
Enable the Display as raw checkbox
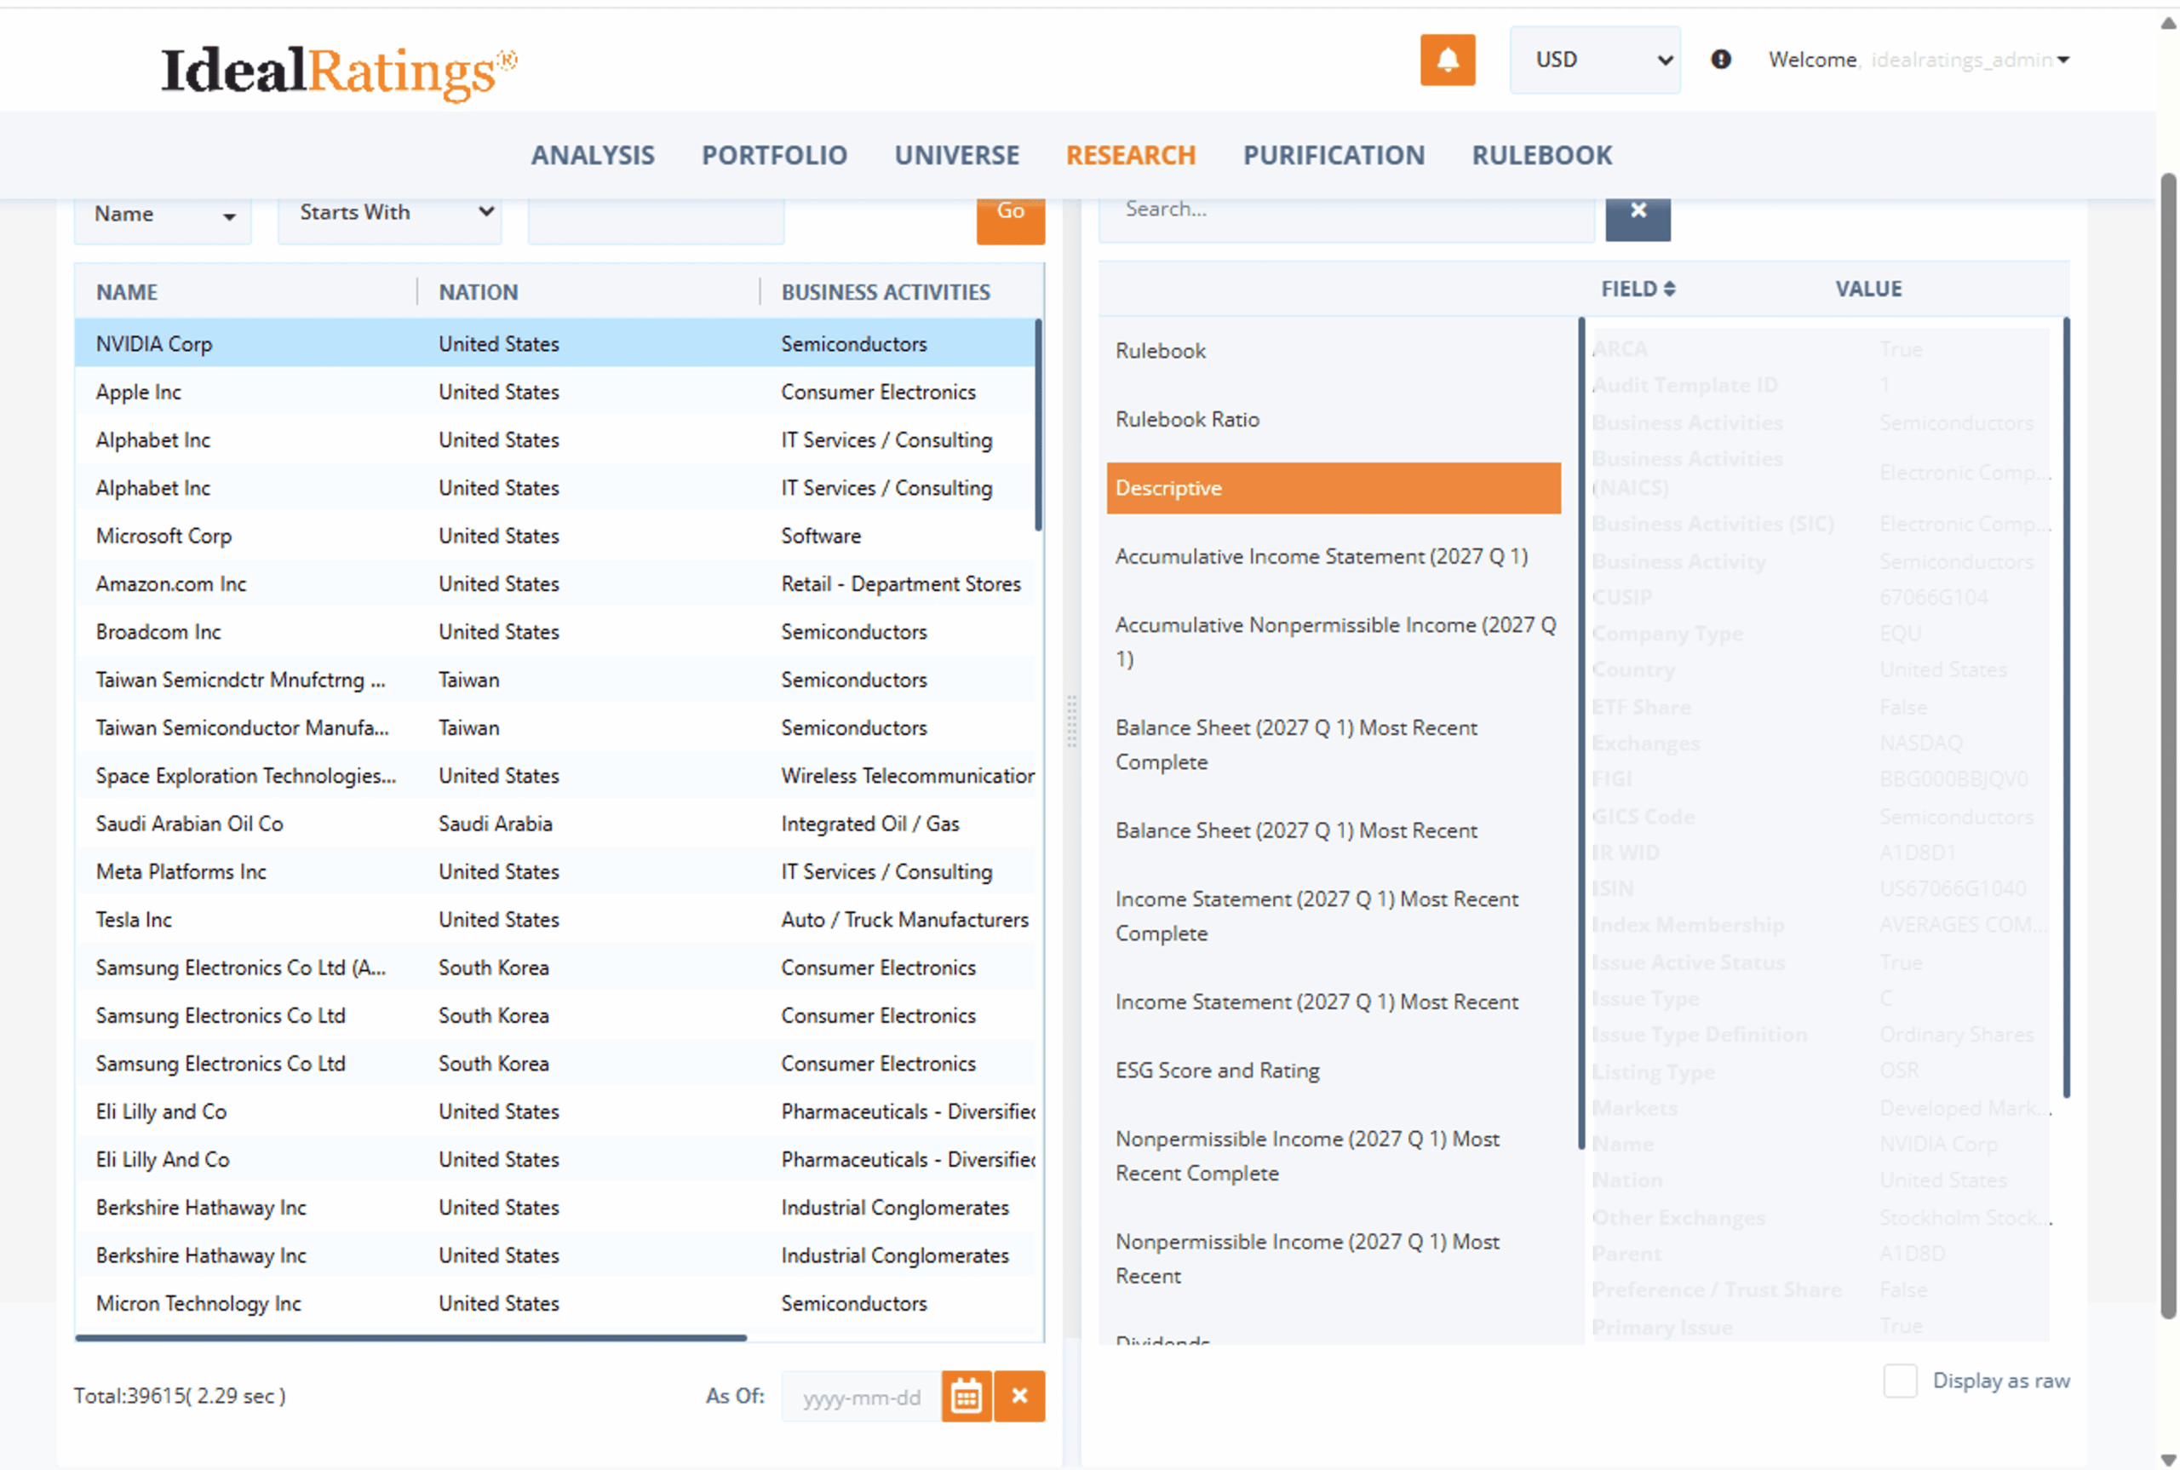[x=1899, y=1380]
